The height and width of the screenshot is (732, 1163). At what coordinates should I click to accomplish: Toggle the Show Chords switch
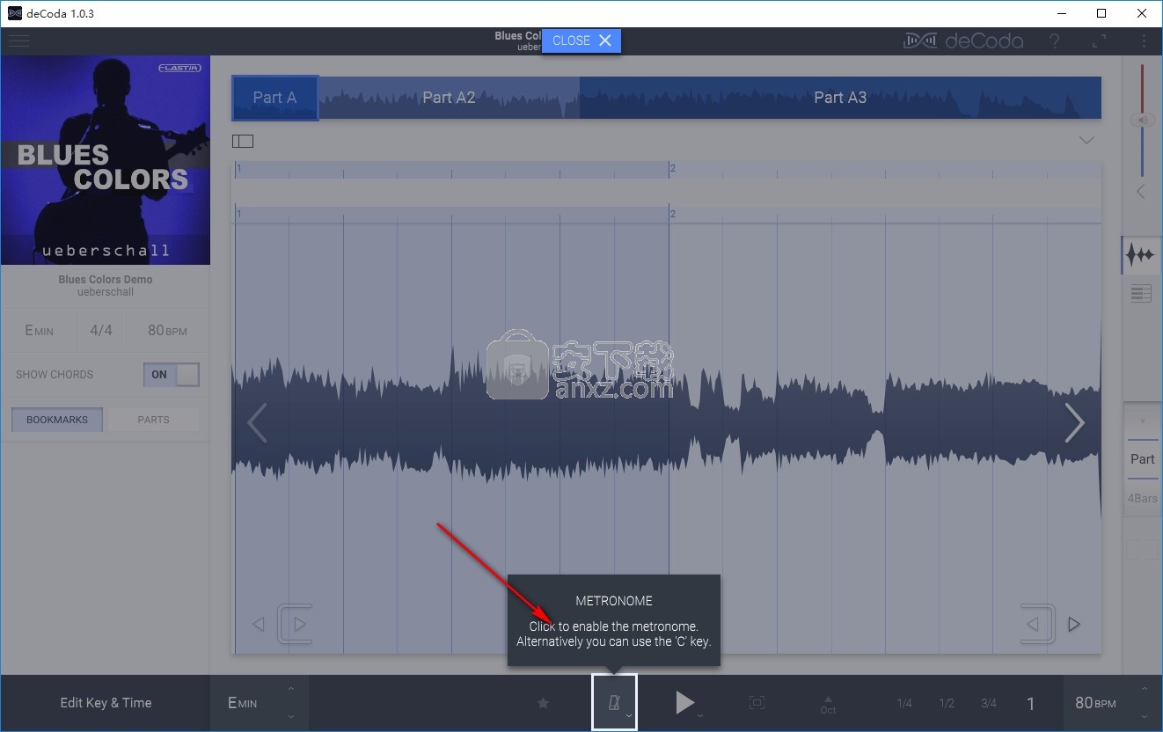172,375
